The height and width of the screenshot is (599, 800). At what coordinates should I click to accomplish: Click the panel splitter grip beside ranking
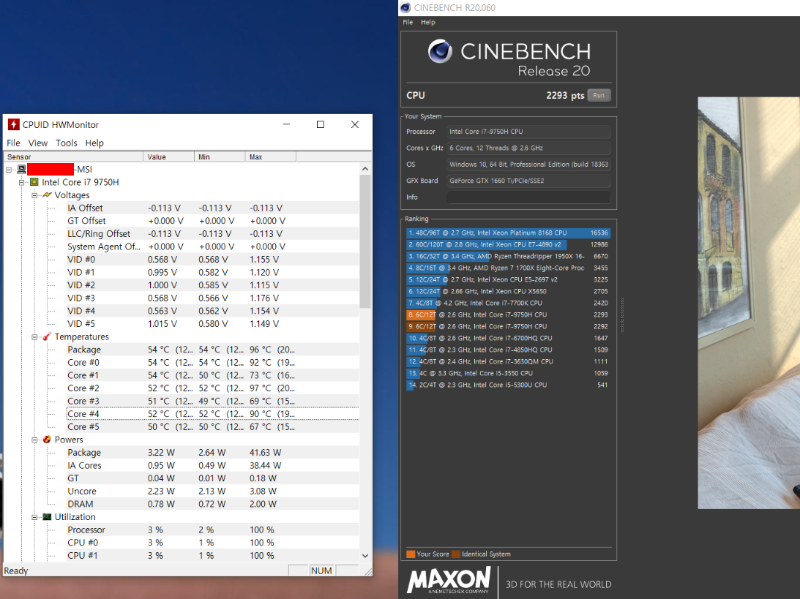(622, 315)
